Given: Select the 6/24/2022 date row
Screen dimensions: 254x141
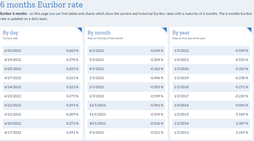Looking at the screenshot, I should (x=41, y=87).
